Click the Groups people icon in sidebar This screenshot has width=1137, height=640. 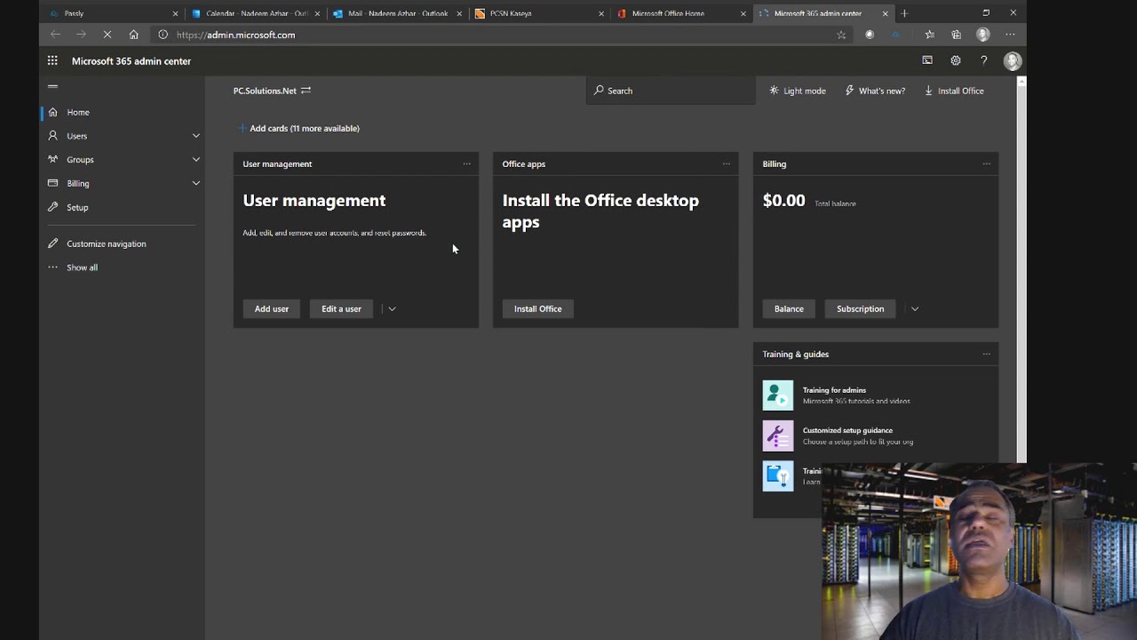tap(52, 159)
